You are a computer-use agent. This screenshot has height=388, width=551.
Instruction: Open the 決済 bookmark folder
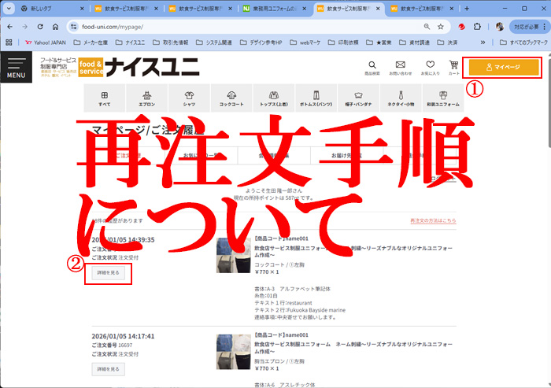[x=447, y=42]
